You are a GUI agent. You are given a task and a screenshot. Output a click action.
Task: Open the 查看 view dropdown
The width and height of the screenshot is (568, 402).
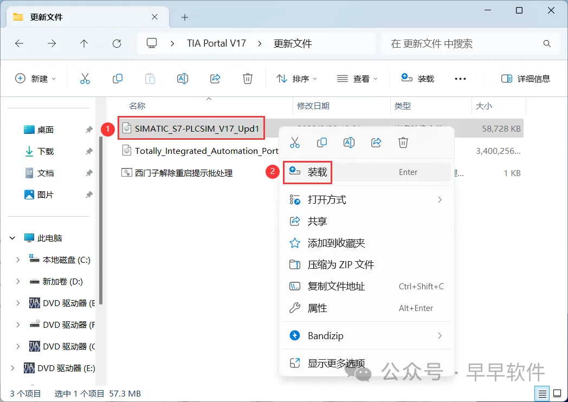point(357,79)
